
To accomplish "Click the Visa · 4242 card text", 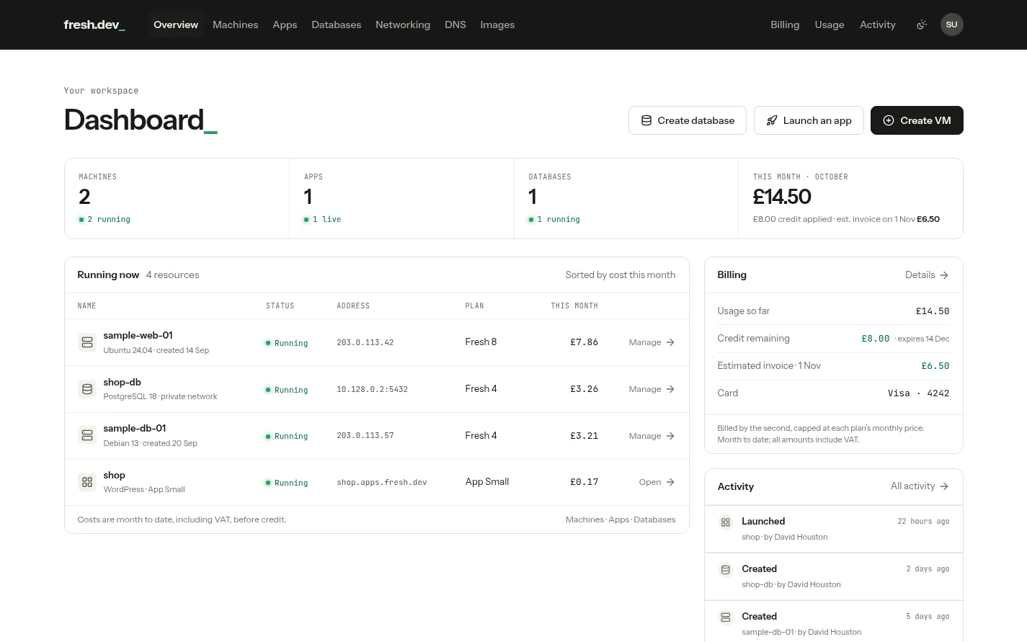I will [x=918, y=393].
